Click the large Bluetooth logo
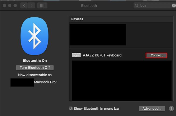176x116 pixels. click(x=35, y=36)
